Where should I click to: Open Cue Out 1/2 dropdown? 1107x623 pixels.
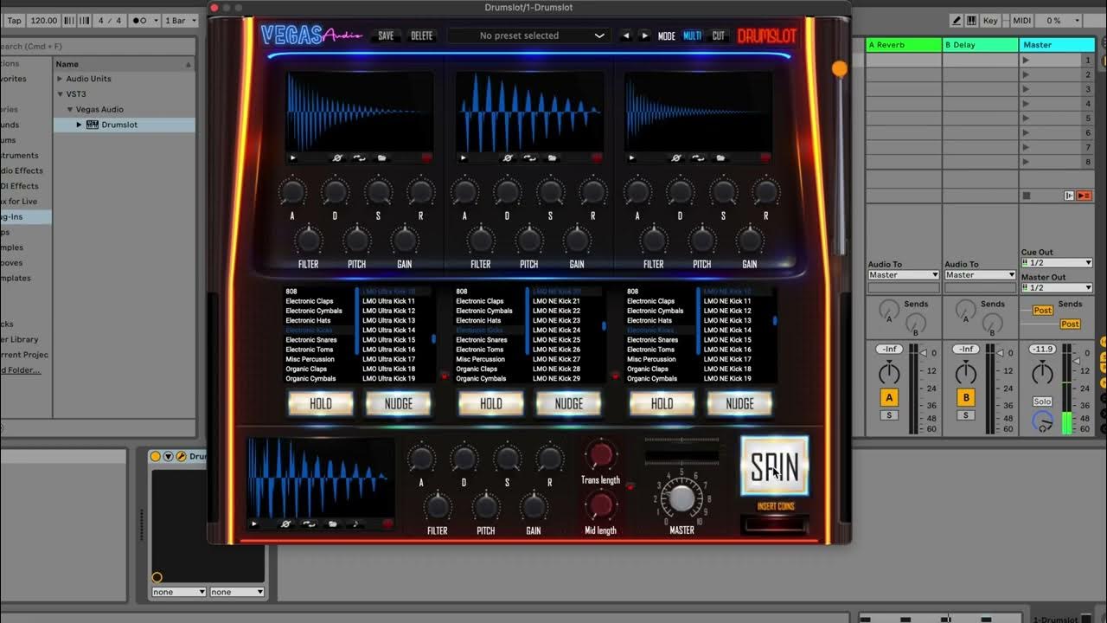pyautogui.click(x=1057, y=262)
